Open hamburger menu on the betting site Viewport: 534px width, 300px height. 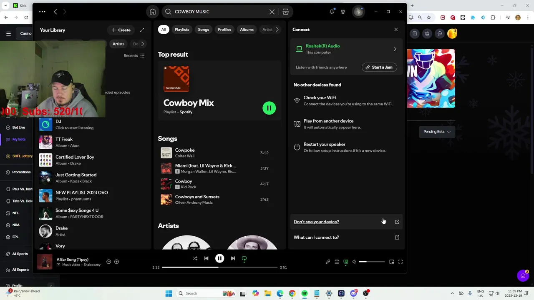click(8, 33)
